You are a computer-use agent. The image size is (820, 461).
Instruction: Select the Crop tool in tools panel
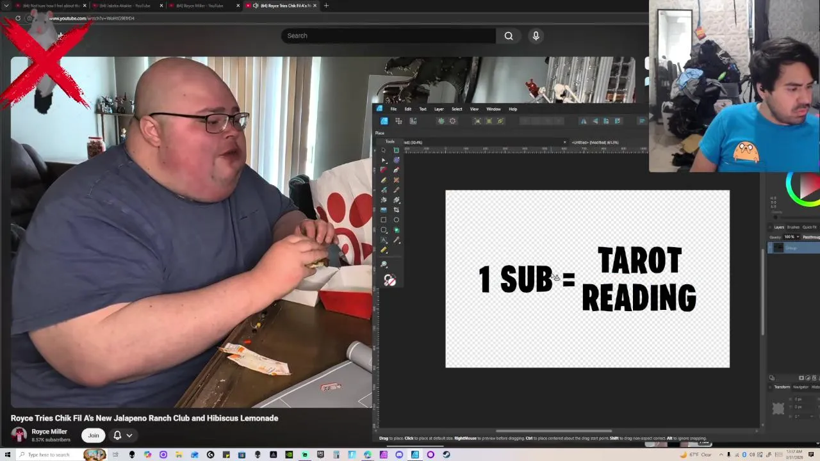click(396, 210)
